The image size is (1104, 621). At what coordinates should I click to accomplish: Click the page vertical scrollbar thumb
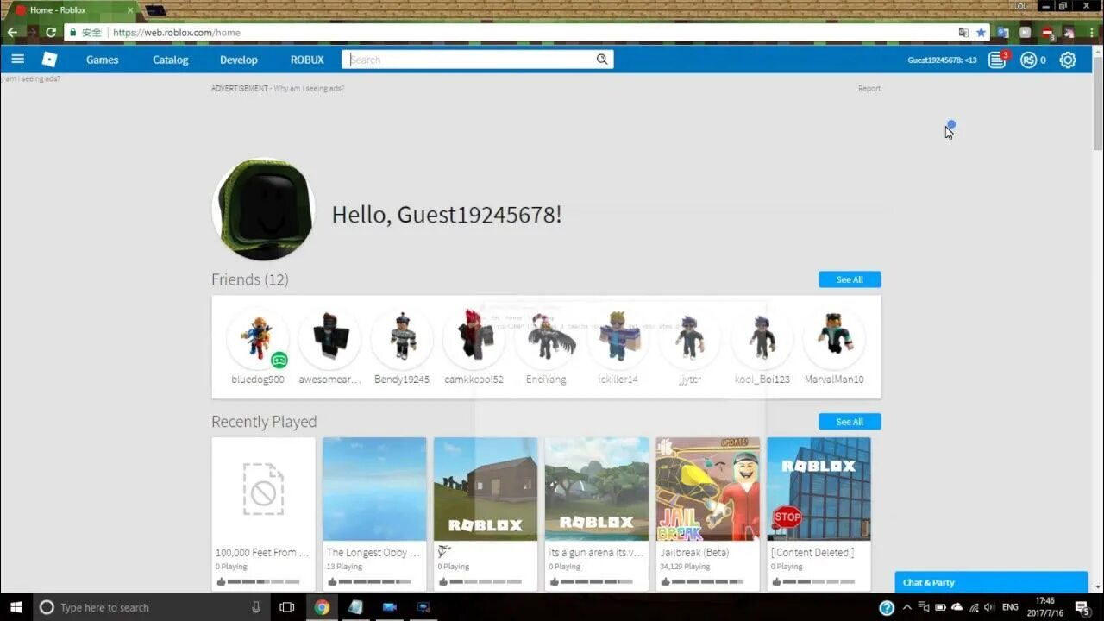1097,103
